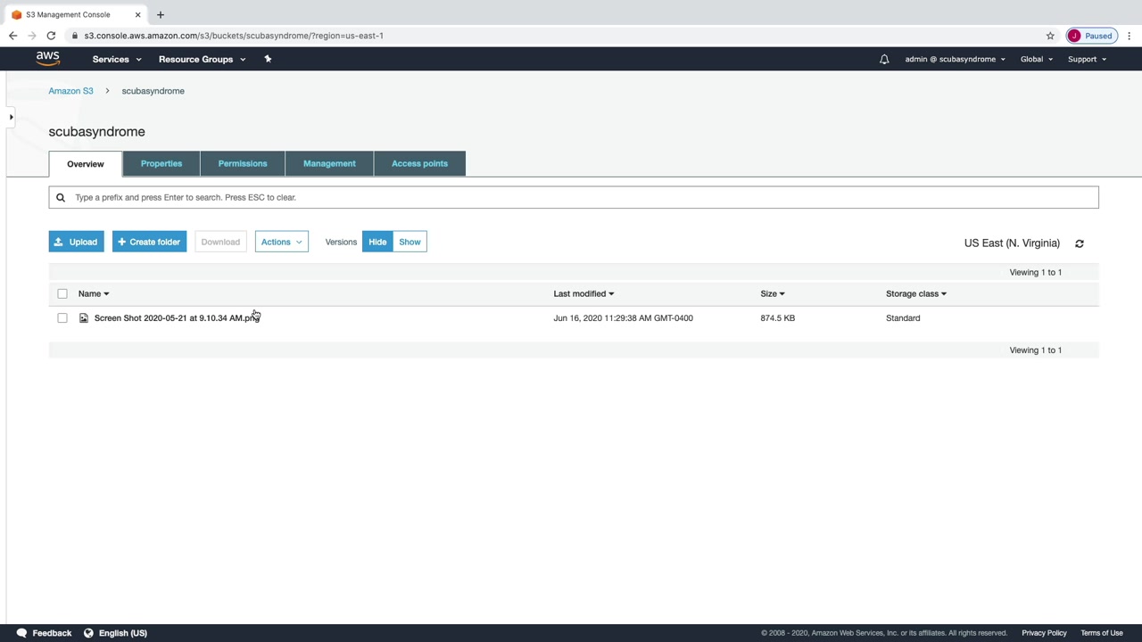Screen dimensions: 1142x642
Task: Click the greyed-out Download button
Action: coord(220,242)
